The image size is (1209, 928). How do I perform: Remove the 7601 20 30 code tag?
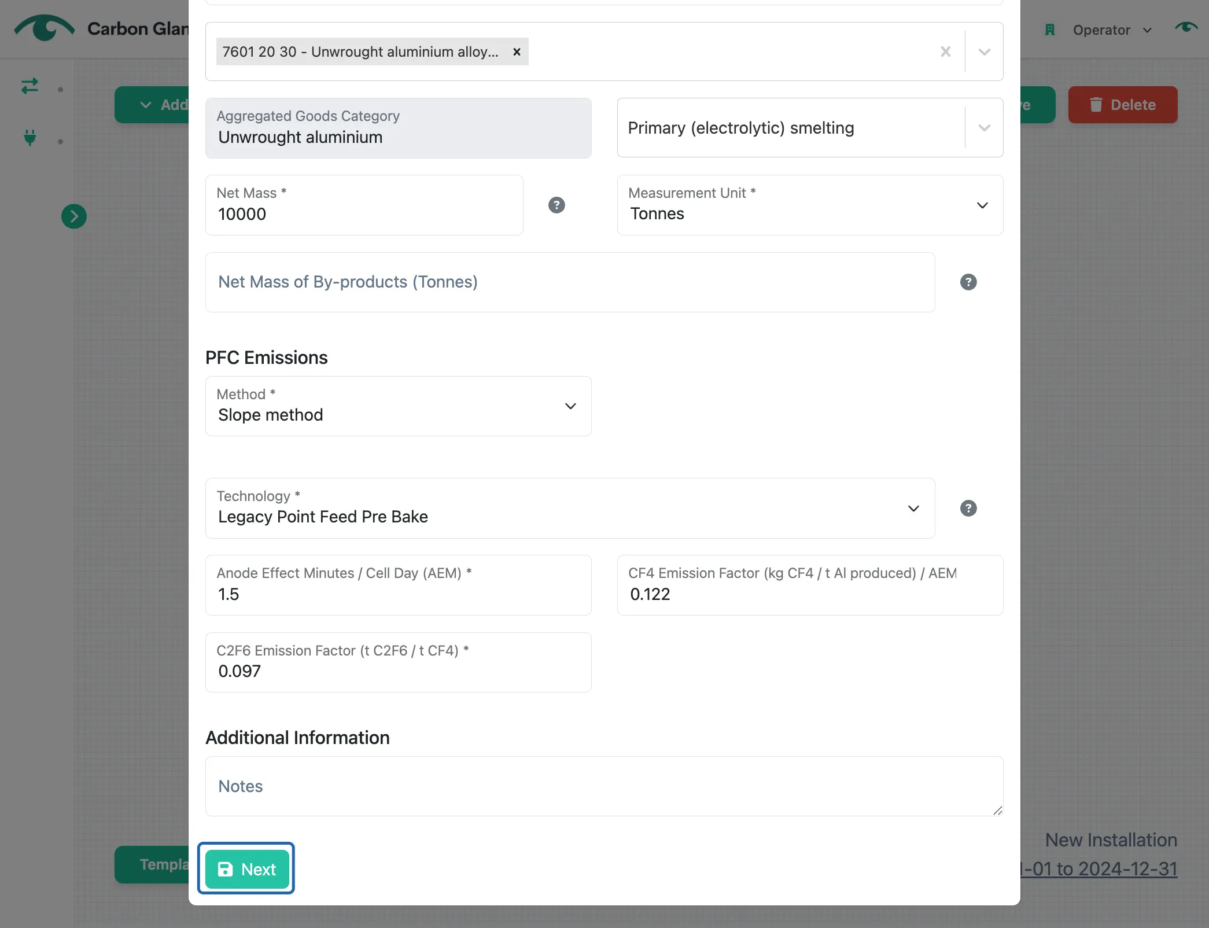pyautogui.click(x=517, y=51)
